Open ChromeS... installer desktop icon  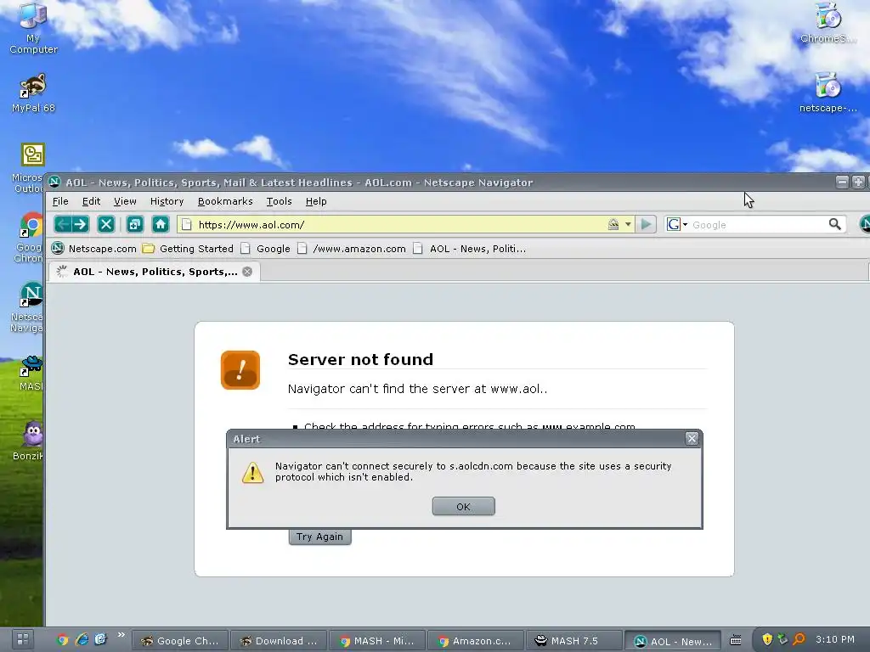(x=828, y=23)
